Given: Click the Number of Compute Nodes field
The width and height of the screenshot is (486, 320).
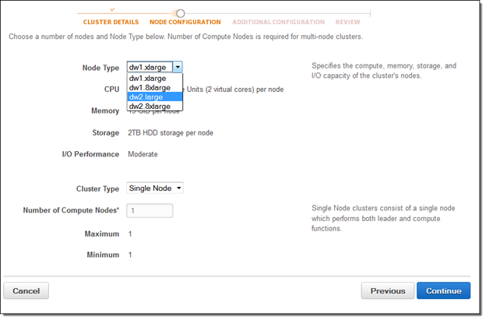Looking at the screenshot, I should pos(150,210).
